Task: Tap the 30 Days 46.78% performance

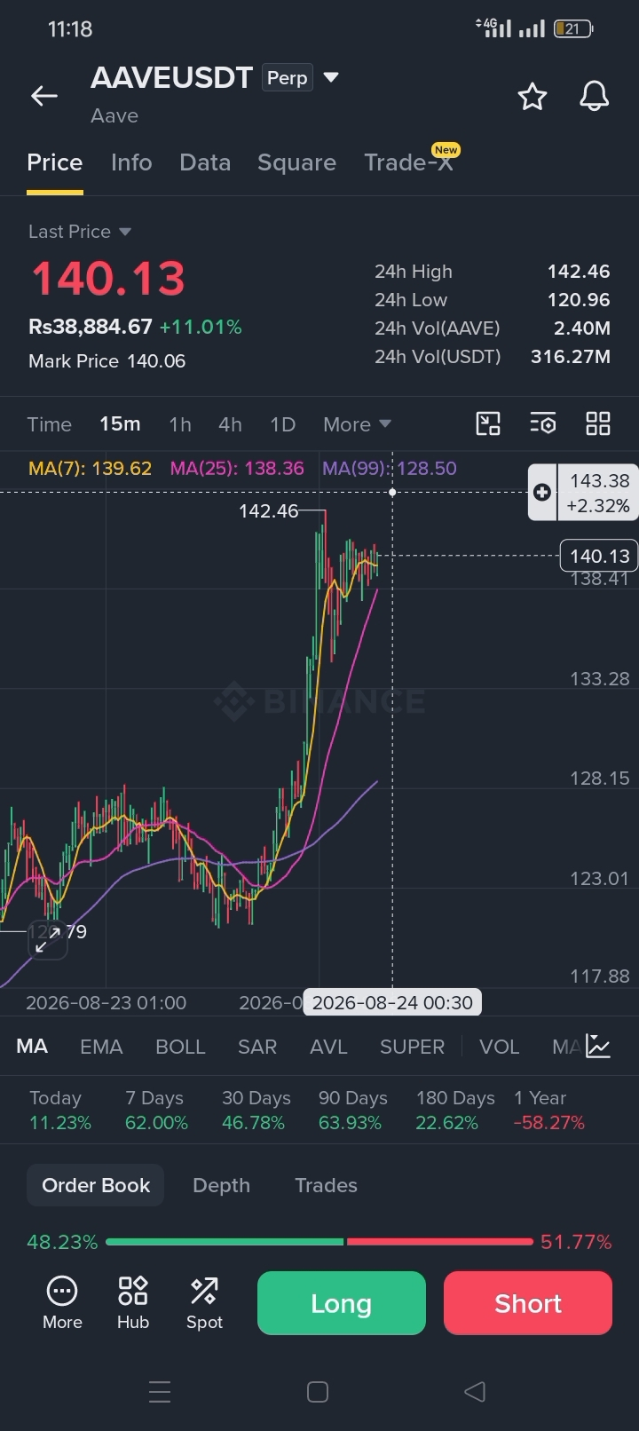Action: pyautogui.click(x=256, y=1111)
